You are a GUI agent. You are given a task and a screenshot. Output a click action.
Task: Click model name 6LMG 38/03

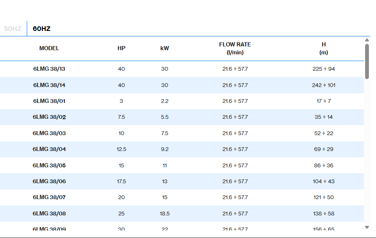click(49, 133)
